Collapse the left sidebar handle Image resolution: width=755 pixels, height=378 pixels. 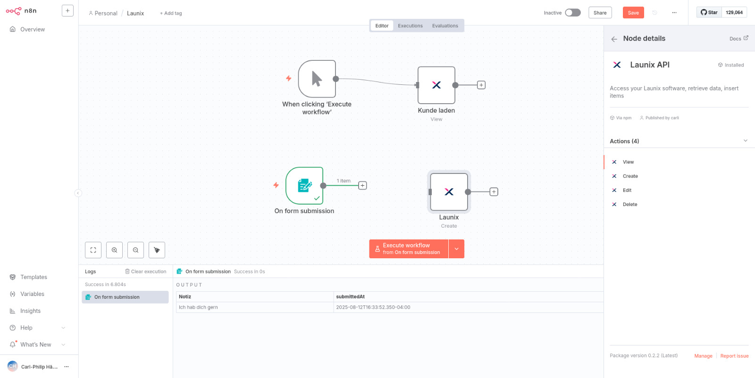click(78, 193)
